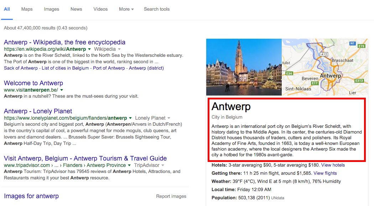Switch to the Maps tab
Image resolution: width=374 pixels, height=206 pixels.
pos(27,9)
